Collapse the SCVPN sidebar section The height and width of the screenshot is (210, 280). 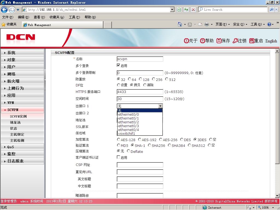click(22, 110)
